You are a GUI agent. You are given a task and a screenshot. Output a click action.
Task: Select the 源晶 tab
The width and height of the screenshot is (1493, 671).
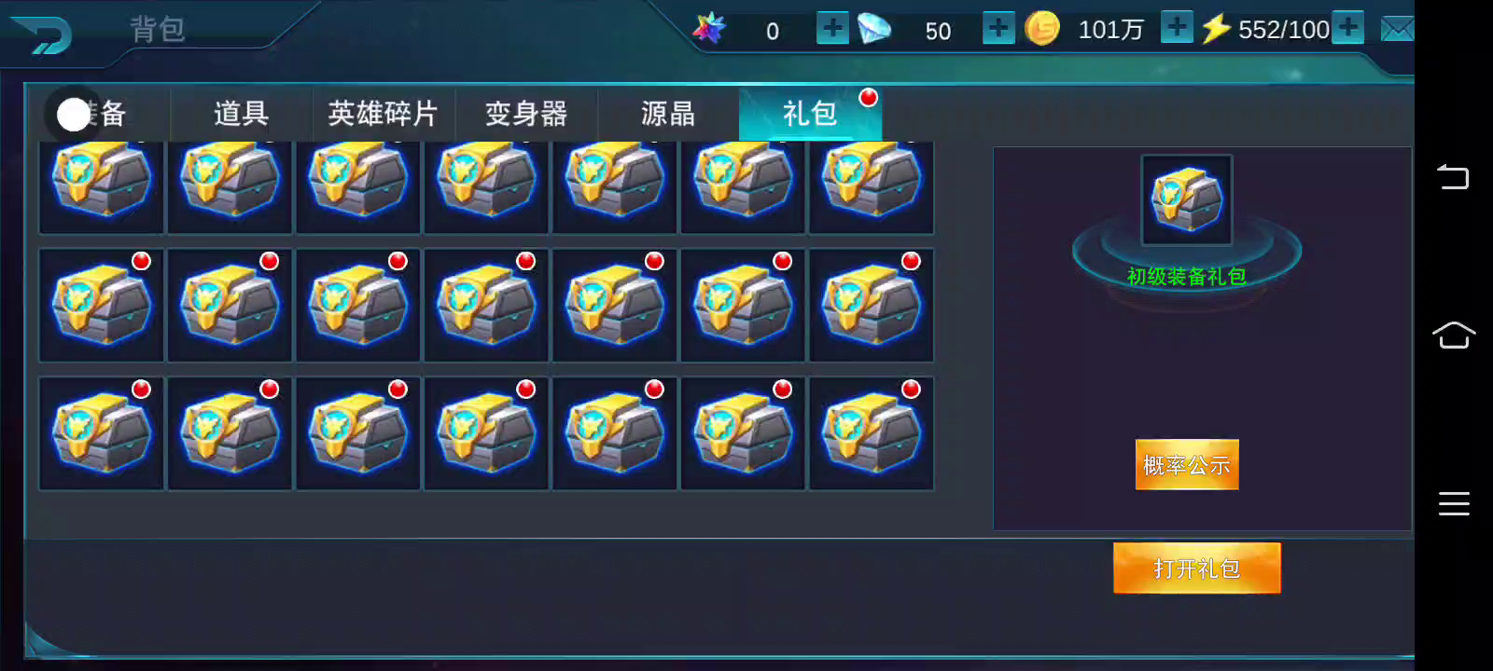pyautogui.click(x=667, y=114)
